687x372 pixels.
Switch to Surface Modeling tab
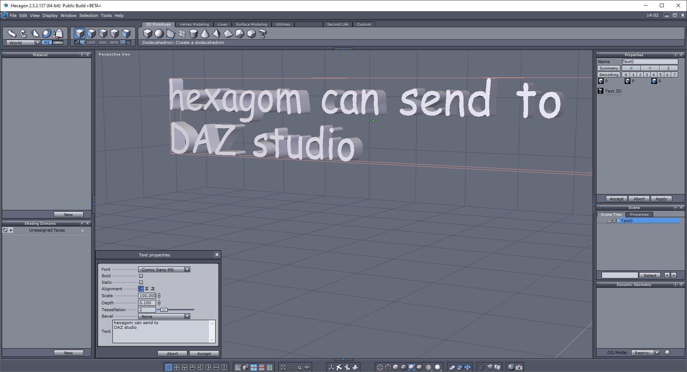[252, 24]
